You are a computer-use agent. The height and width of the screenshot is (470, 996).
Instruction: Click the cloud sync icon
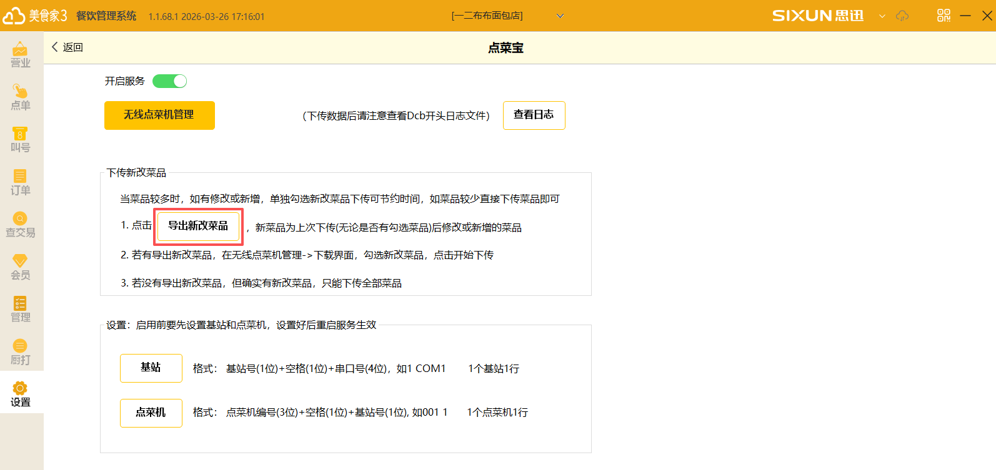tap(902, 16)
